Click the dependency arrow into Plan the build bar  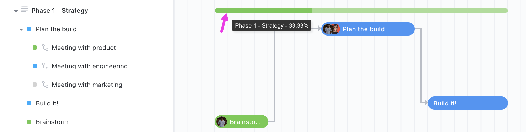(319, 28)
